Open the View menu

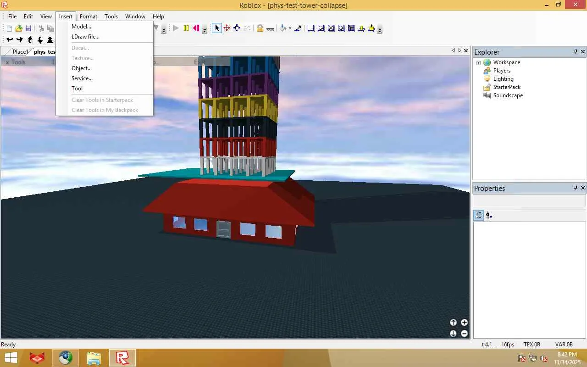tap(46, 17)
